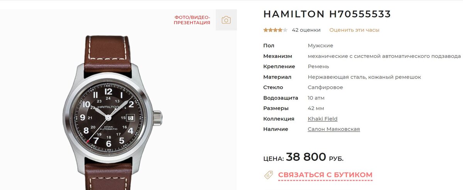The width and height of the screenshot is (463, 190).
Task: Click the ФОТО/ВИДЕО-ПРЕЗЕНТАЦИЯ link
Action: 192,20
